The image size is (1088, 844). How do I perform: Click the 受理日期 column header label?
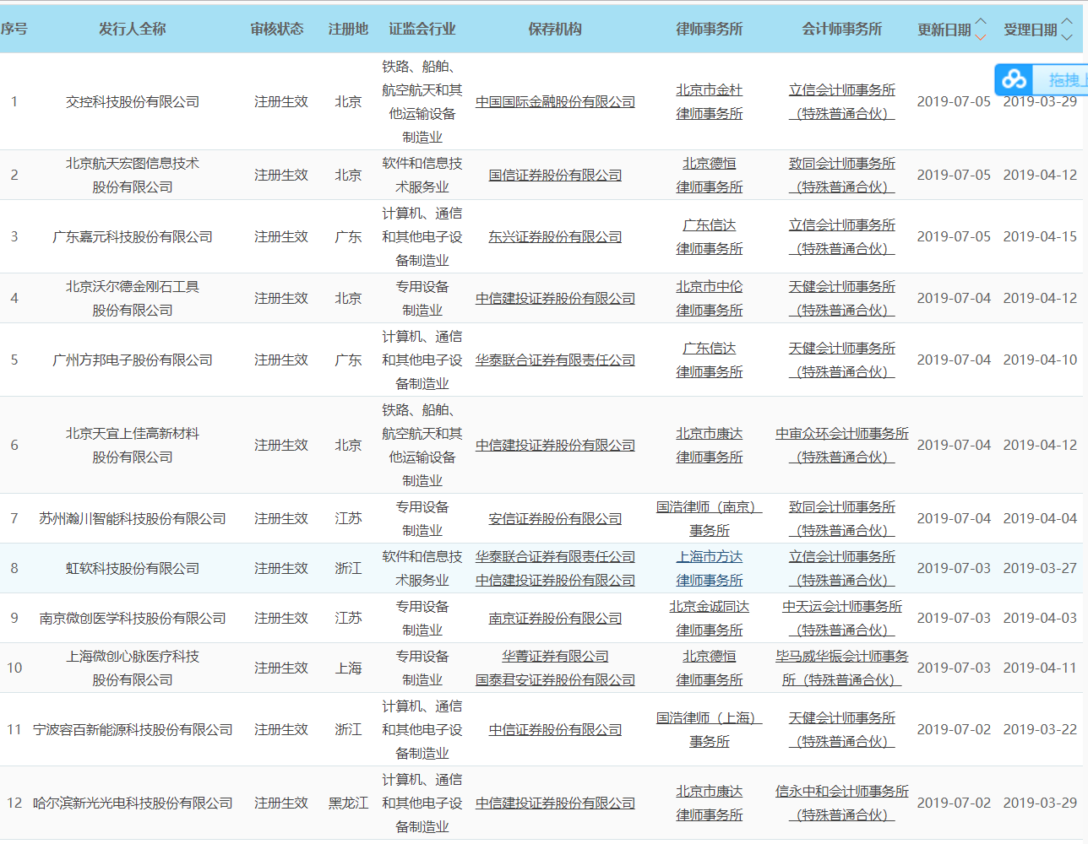1031,30
